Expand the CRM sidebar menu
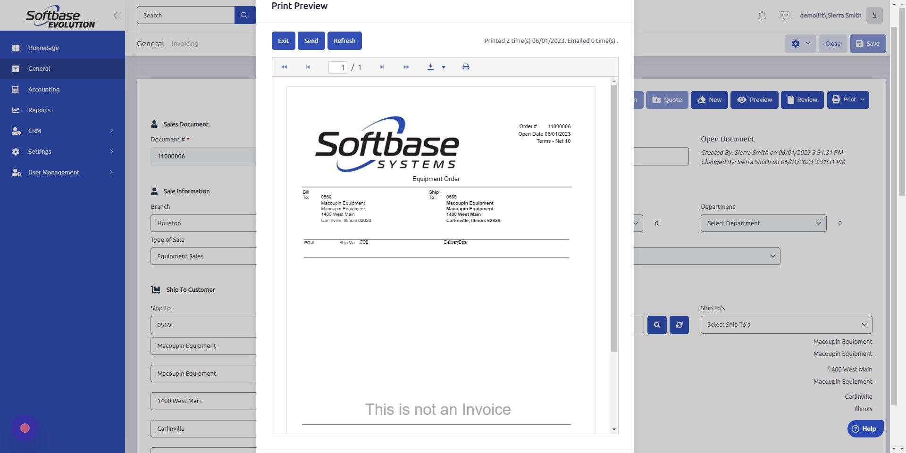906x453 pixels. [x=62, y=131]
